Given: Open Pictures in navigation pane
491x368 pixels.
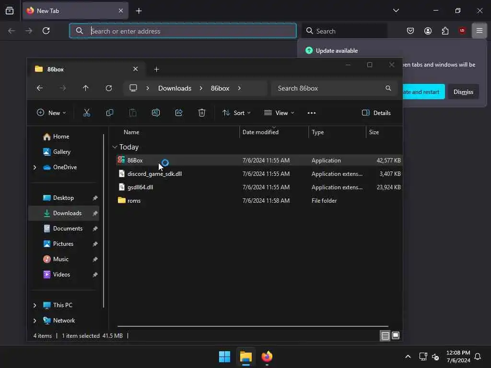Looking at the screenshot, I should click(63, 244).
